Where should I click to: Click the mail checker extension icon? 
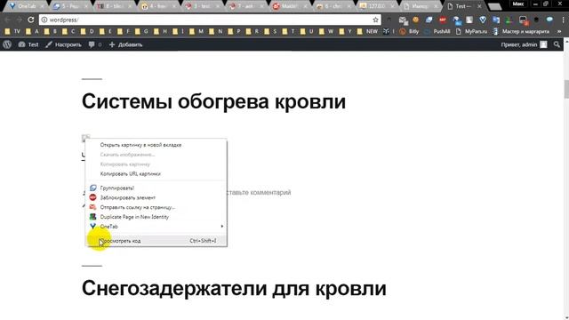[x=403, y=20]
